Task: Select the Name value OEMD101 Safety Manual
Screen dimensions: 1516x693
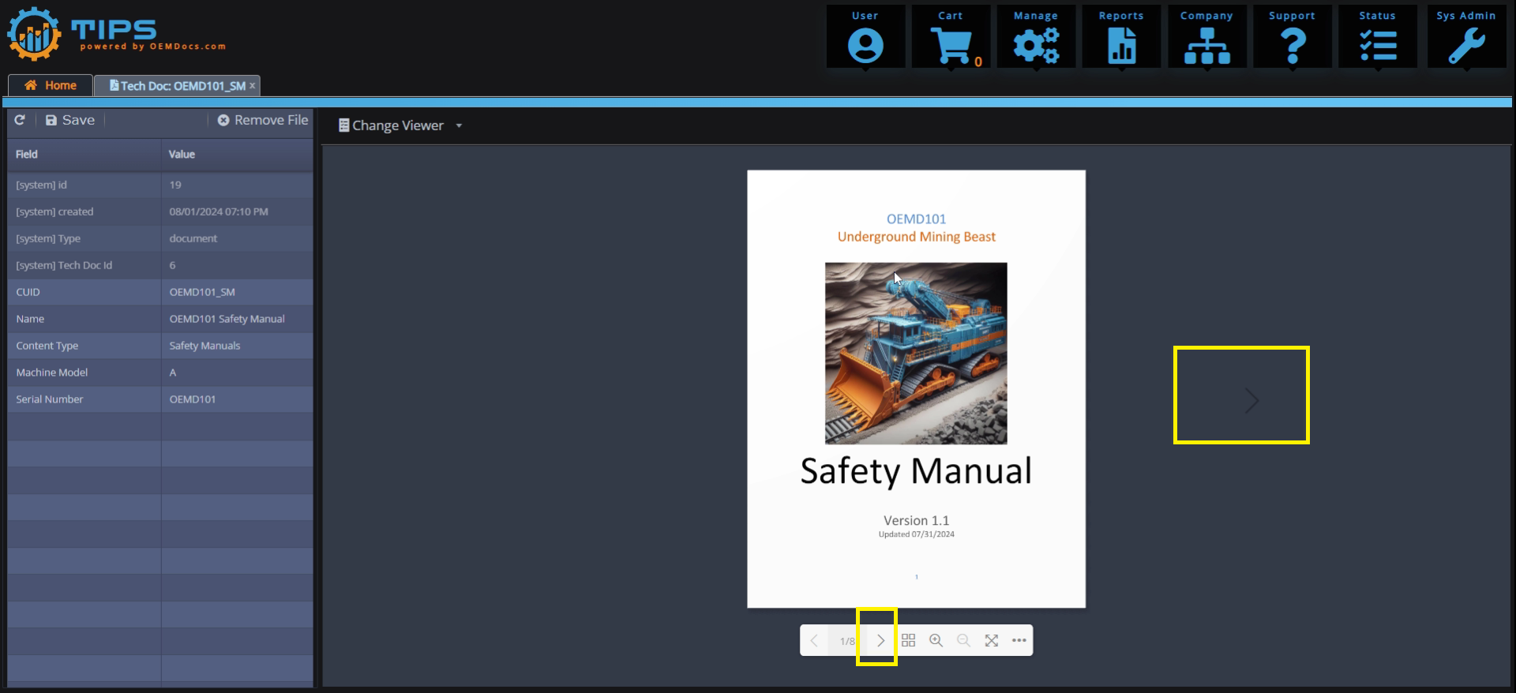Action: tap(227, 319)
